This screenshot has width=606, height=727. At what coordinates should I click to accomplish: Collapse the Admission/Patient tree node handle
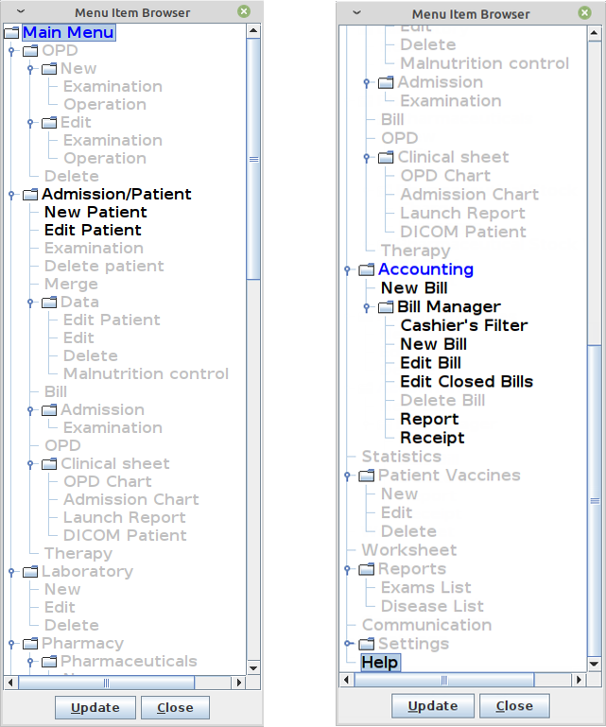(x=11, y=195)
